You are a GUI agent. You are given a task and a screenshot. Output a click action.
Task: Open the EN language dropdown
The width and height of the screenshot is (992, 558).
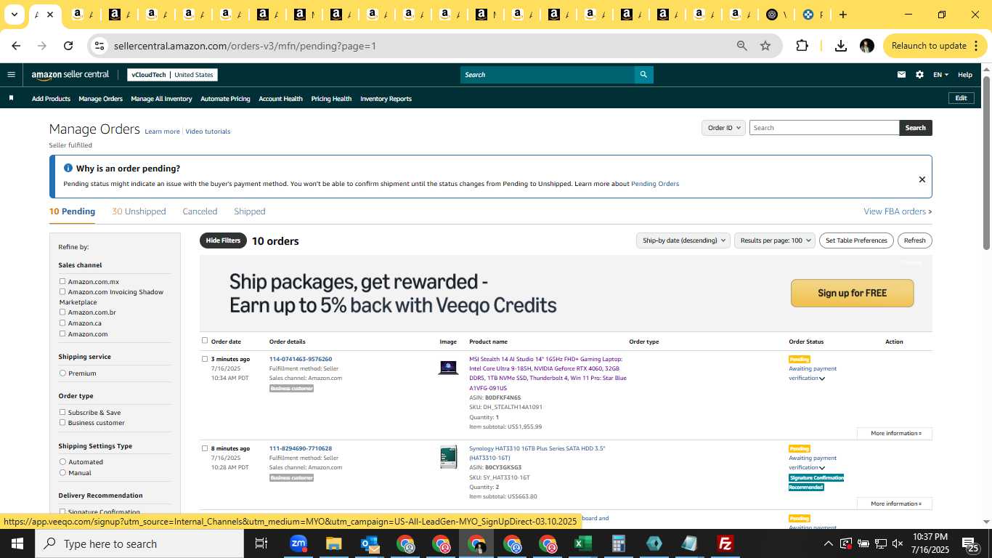point(940,75)
